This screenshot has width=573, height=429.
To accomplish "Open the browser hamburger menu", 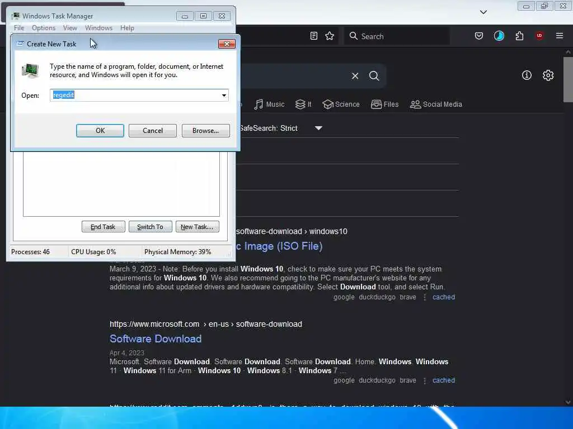I will 560,36.
